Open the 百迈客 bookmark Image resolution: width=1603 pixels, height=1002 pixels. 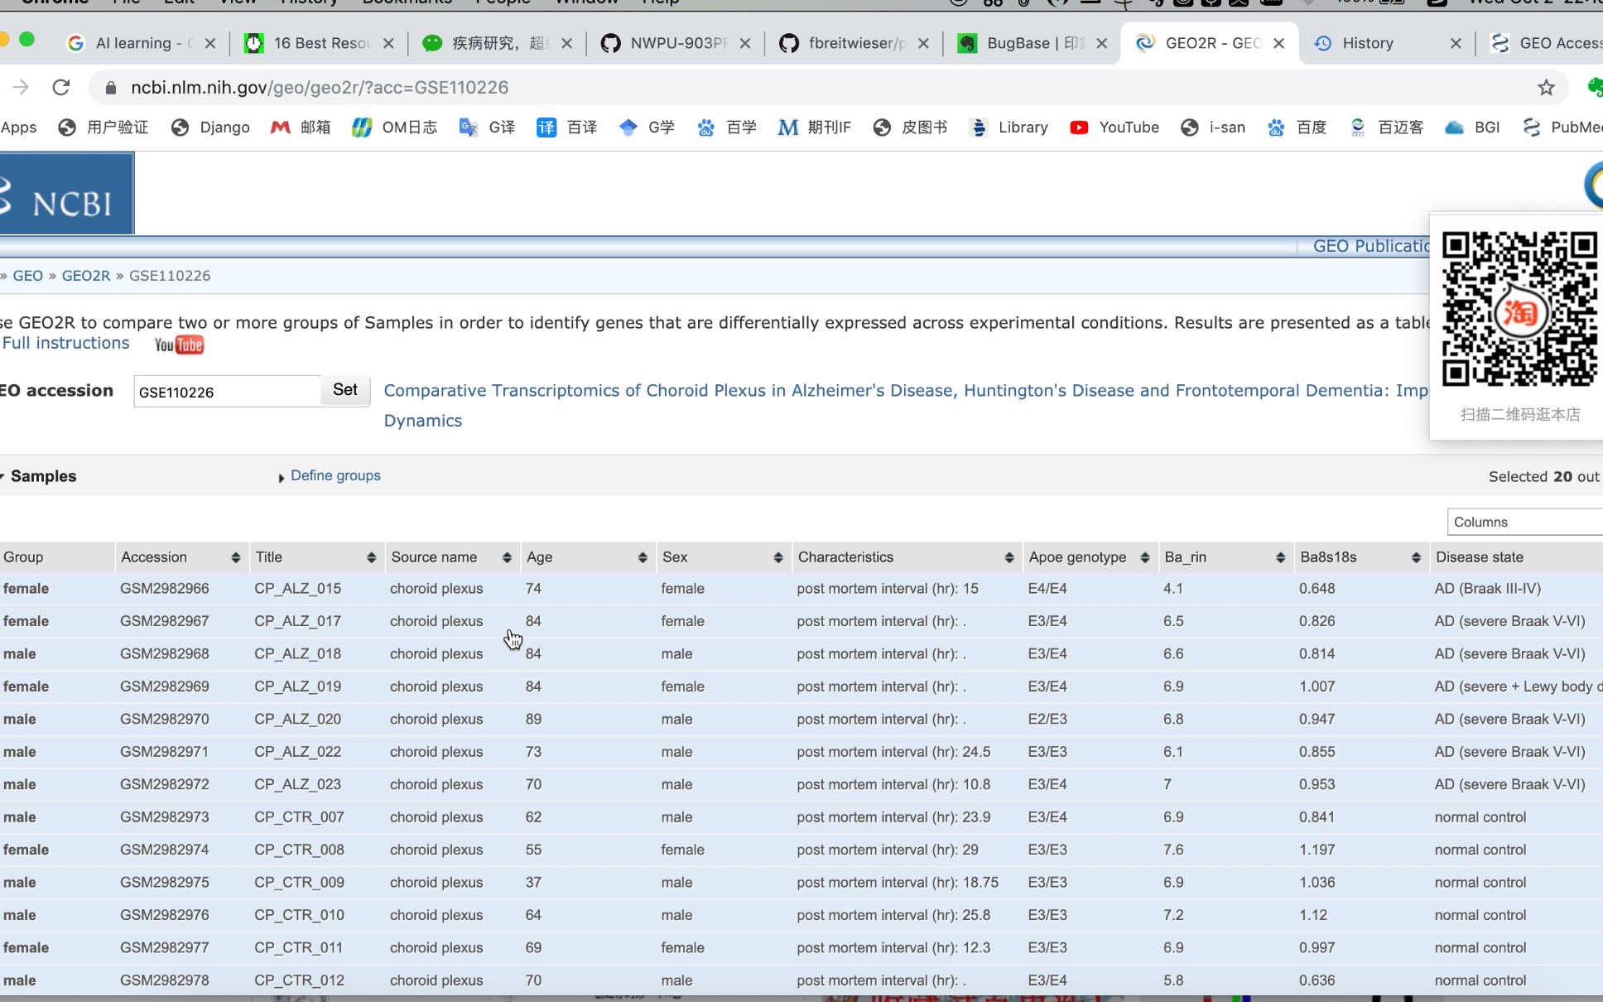[x=1386, y=127]
